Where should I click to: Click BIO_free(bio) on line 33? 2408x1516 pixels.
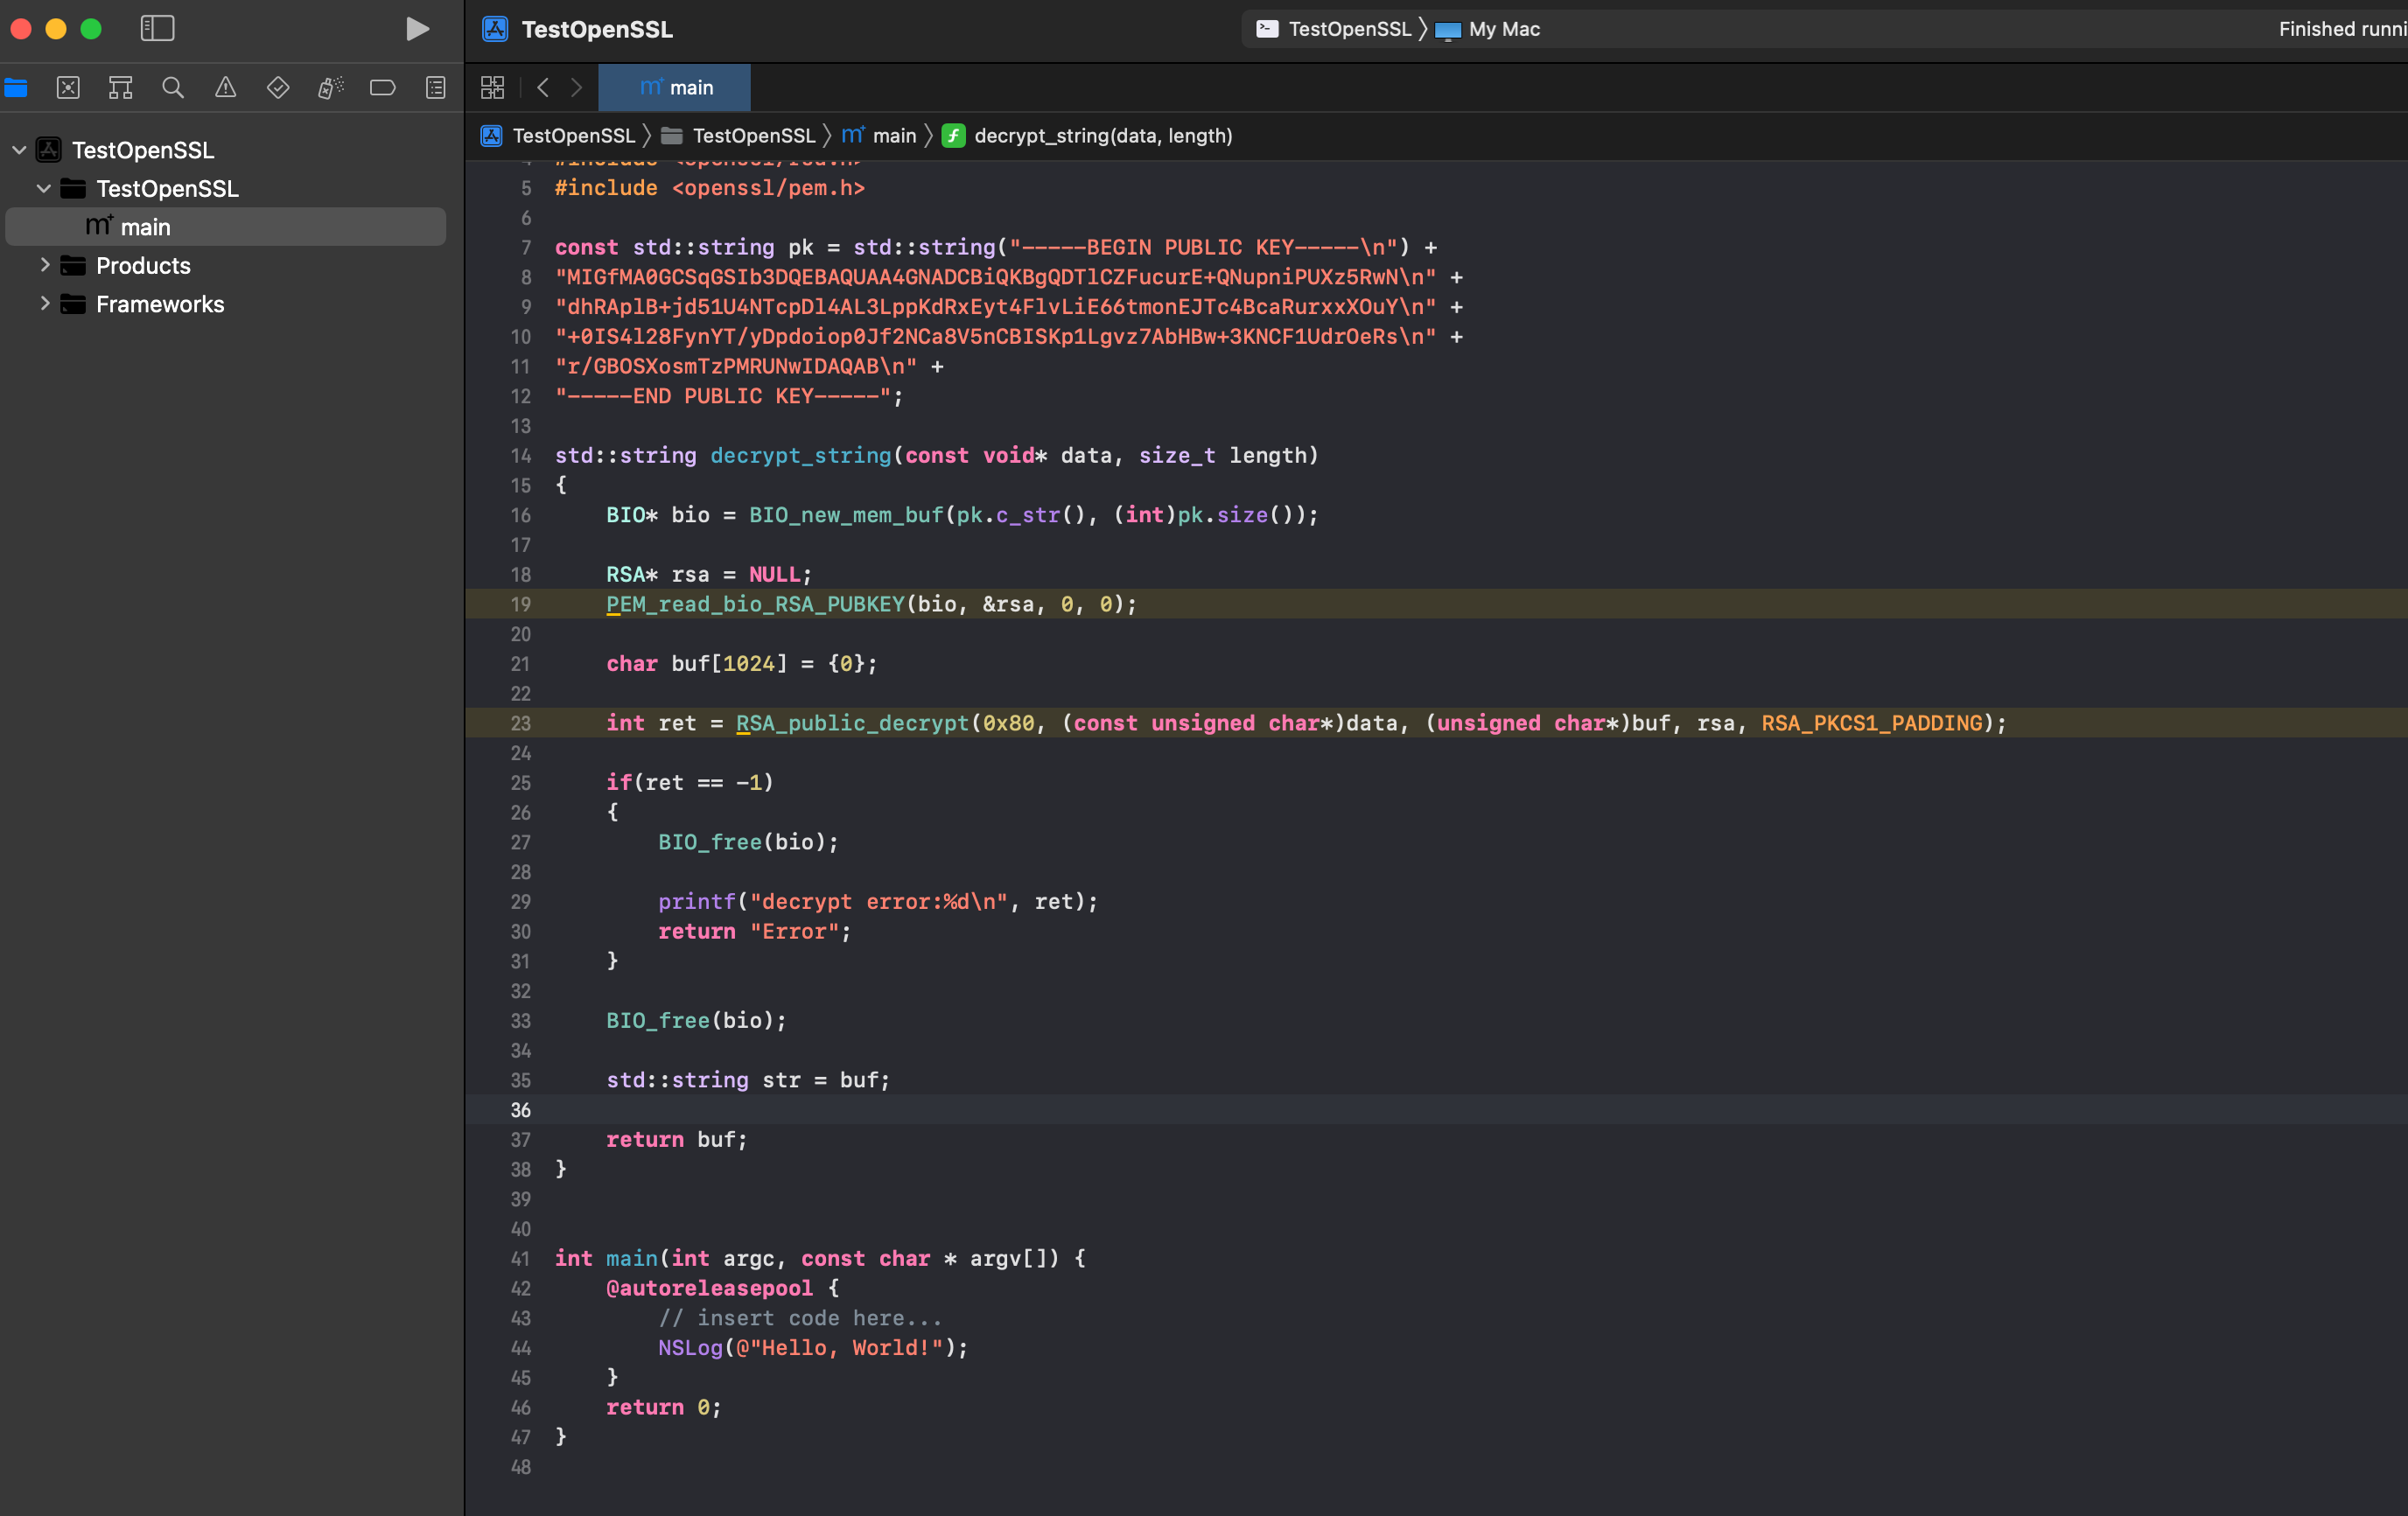tap(696, 1020)
